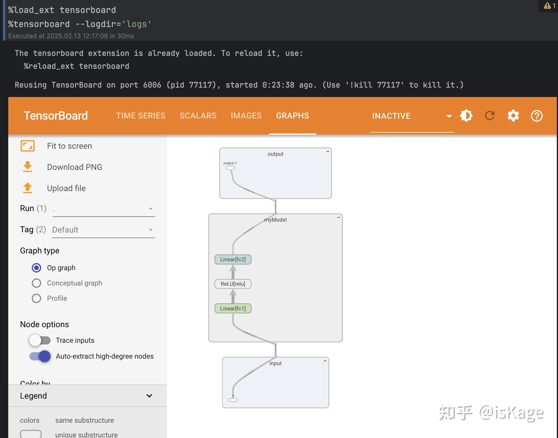558x438 pixels.
Task: Open TensorBoard settings via the gear icon
Action: pyautogui.click(x=513, y=116)
